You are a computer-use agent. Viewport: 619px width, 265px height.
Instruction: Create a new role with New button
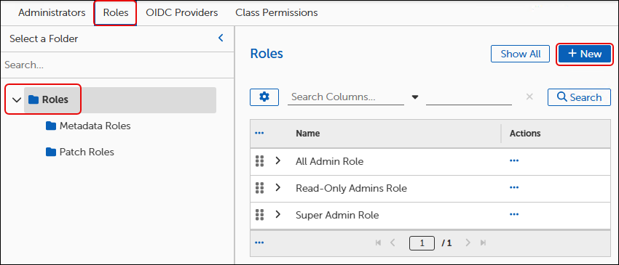point(585,54)
